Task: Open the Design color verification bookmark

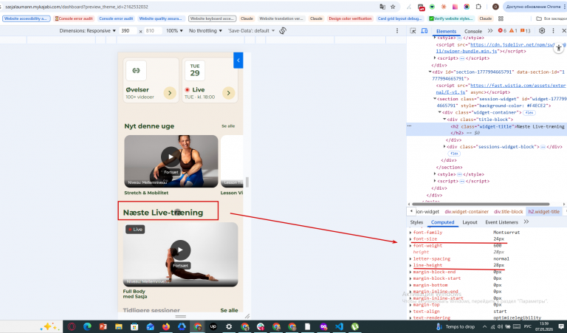Action: (x=350, y=18)
